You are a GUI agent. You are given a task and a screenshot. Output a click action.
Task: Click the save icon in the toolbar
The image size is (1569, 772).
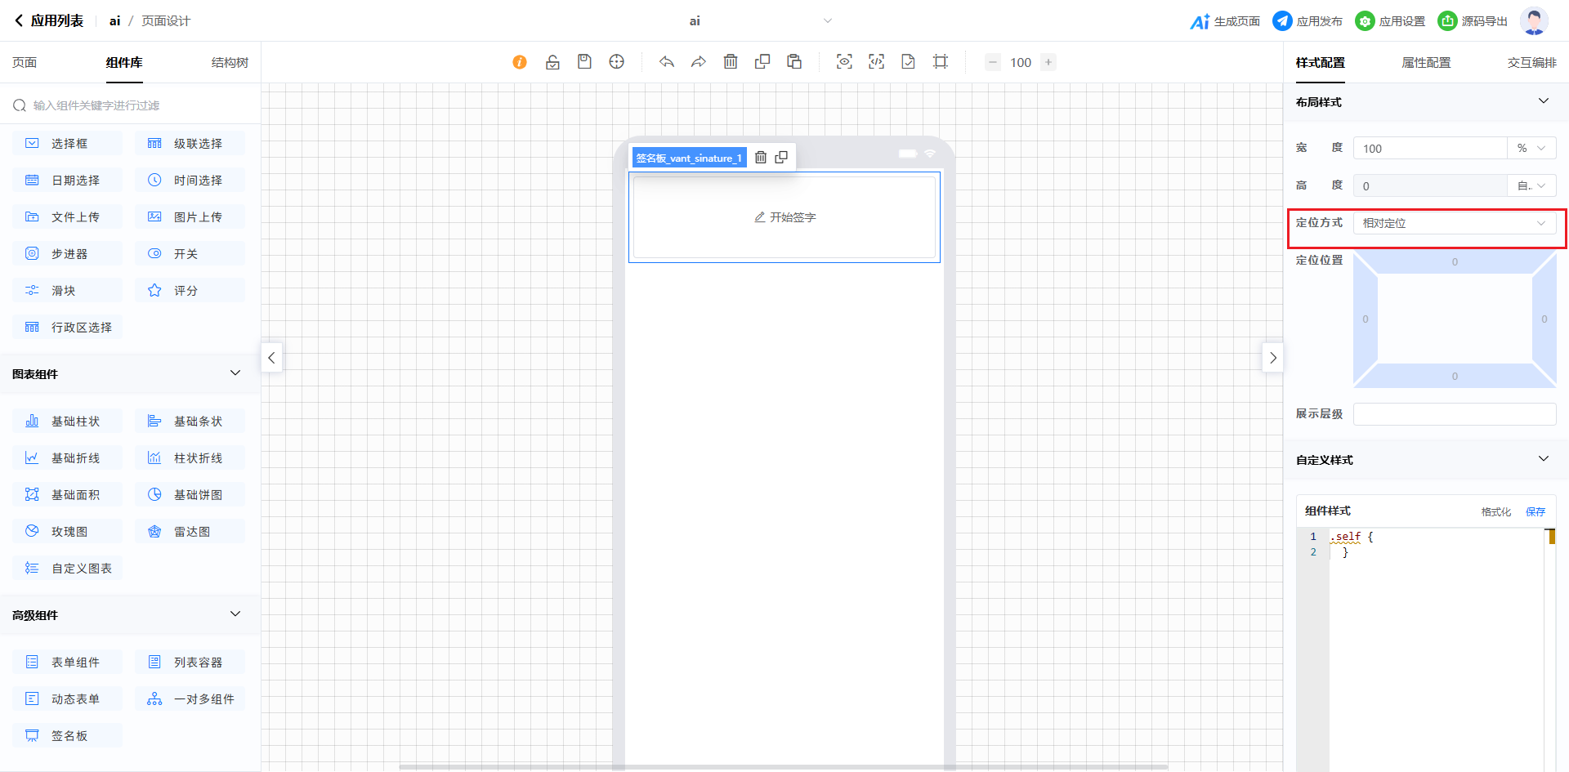point(584,62)
